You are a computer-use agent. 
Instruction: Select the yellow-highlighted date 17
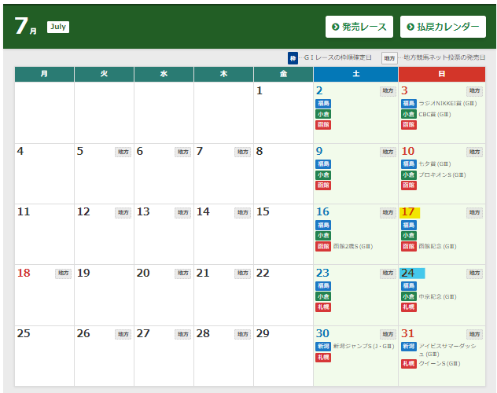(410, 212)
